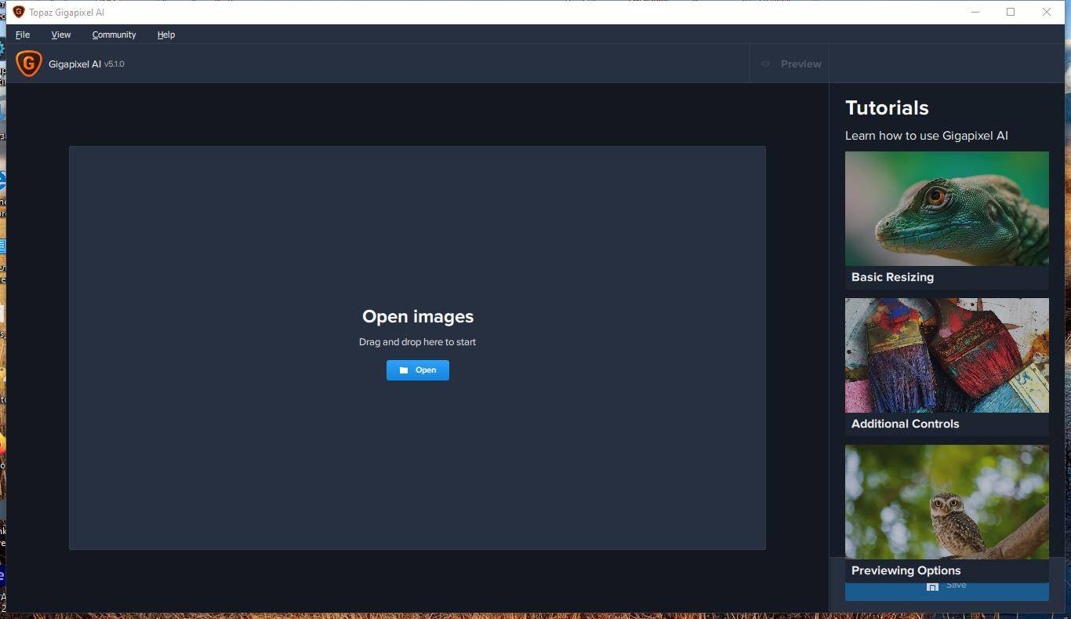This screenshot has height=619, width=1071.
Task: Click the Gigapixel AI logo icon
Action: [29, 64]
